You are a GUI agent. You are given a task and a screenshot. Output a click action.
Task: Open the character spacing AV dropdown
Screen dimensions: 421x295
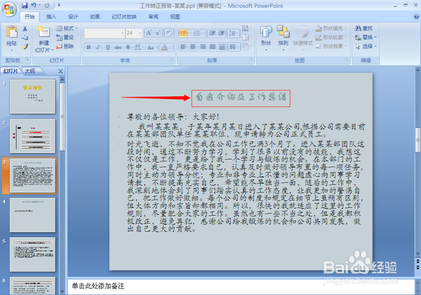[139, 47]
